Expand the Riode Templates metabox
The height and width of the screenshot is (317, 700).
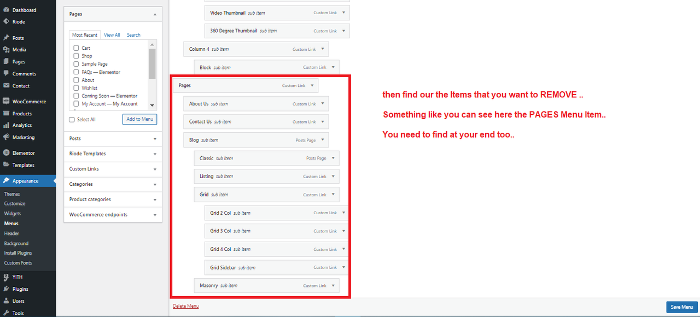[x=155, y=154]
